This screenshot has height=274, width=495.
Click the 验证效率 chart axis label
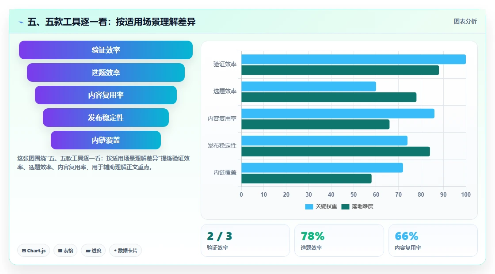[x=225, y=65]
